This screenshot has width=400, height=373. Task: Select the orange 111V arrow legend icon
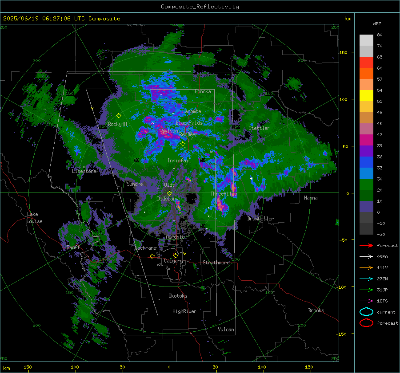click(366, 267)
